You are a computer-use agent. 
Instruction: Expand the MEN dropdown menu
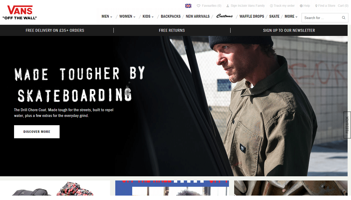point(107,16)
